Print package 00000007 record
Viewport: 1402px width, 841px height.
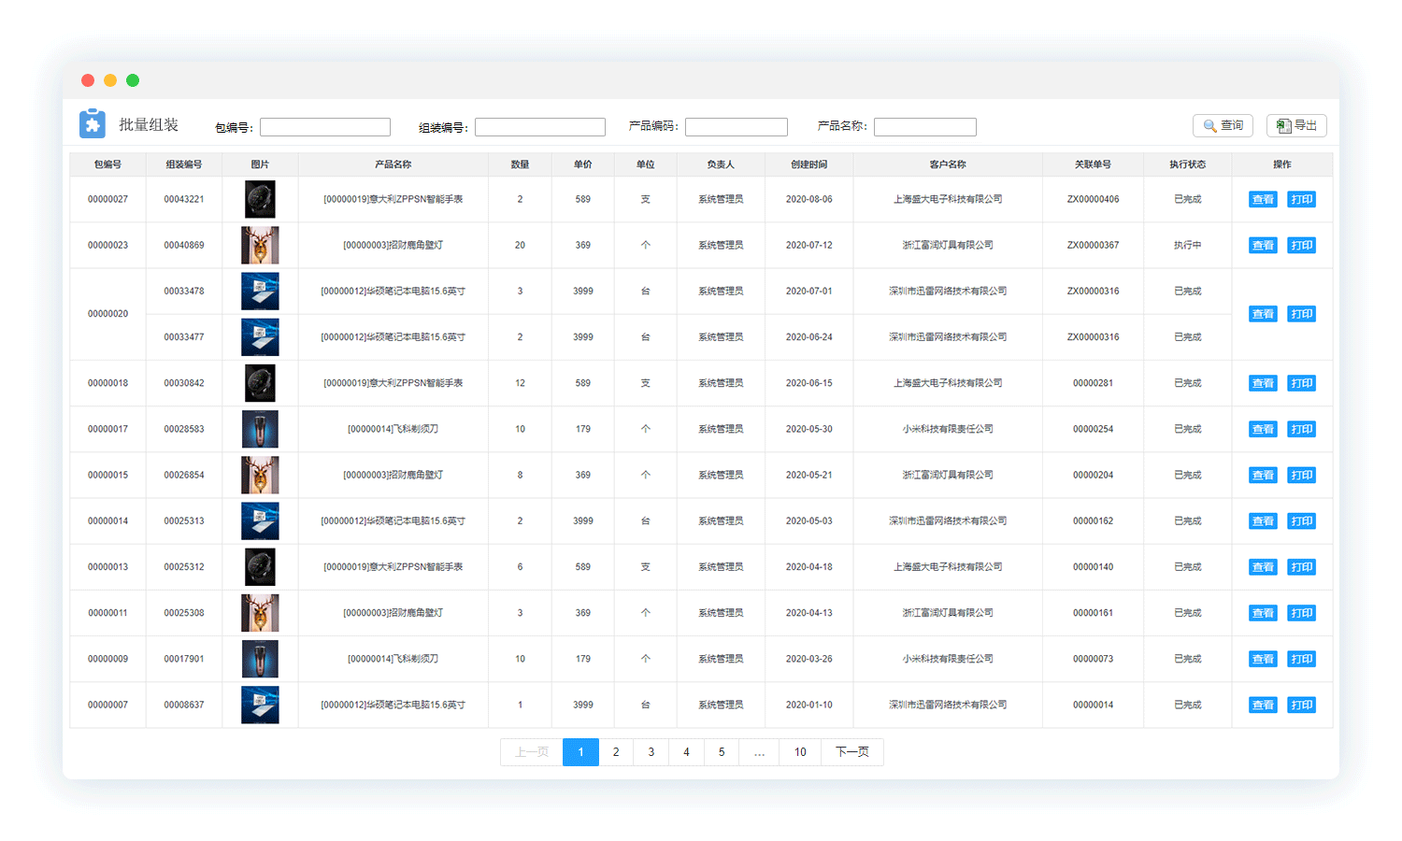pos(1301,705)
